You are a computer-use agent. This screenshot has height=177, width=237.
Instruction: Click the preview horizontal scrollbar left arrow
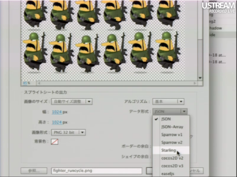39,83
